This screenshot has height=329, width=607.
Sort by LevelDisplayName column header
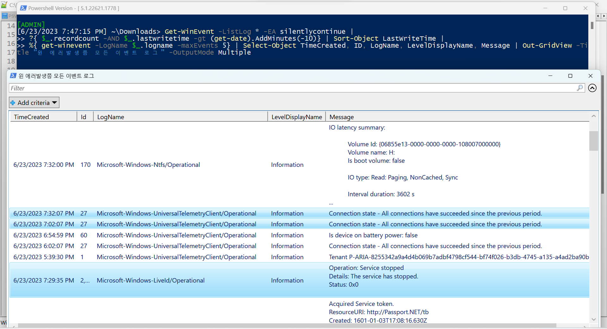297,117
